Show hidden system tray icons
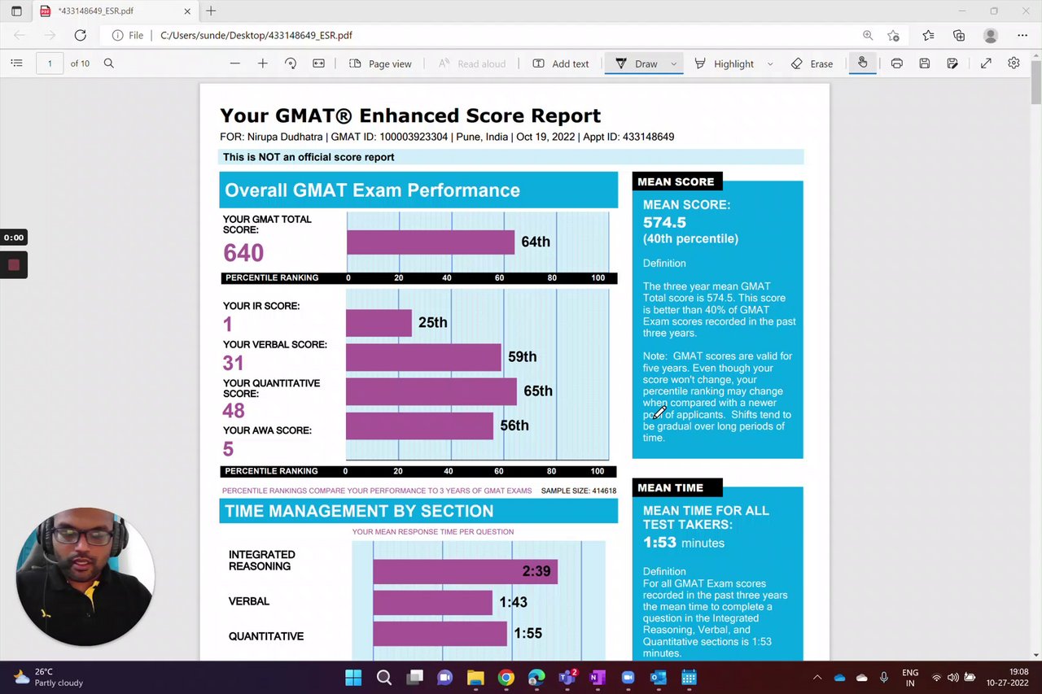The image size is (1042, 694). click(817, 678)
